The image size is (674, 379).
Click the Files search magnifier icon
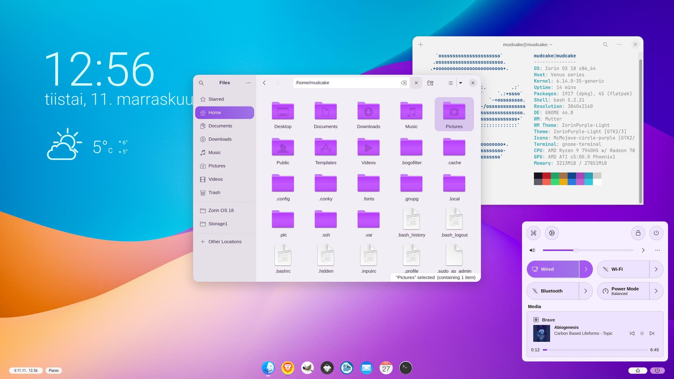201,83
